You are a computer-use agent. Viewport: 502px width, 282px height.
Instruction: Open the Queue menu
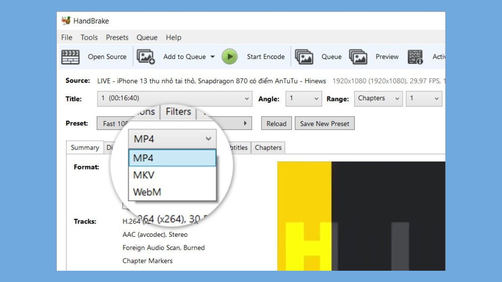(147, 37)
